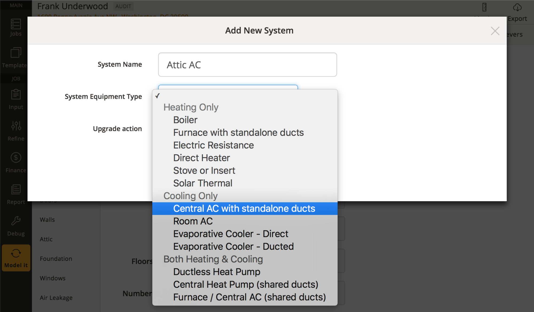
Task: Go to Foundation section in job nav
Action: coord(56,259)
